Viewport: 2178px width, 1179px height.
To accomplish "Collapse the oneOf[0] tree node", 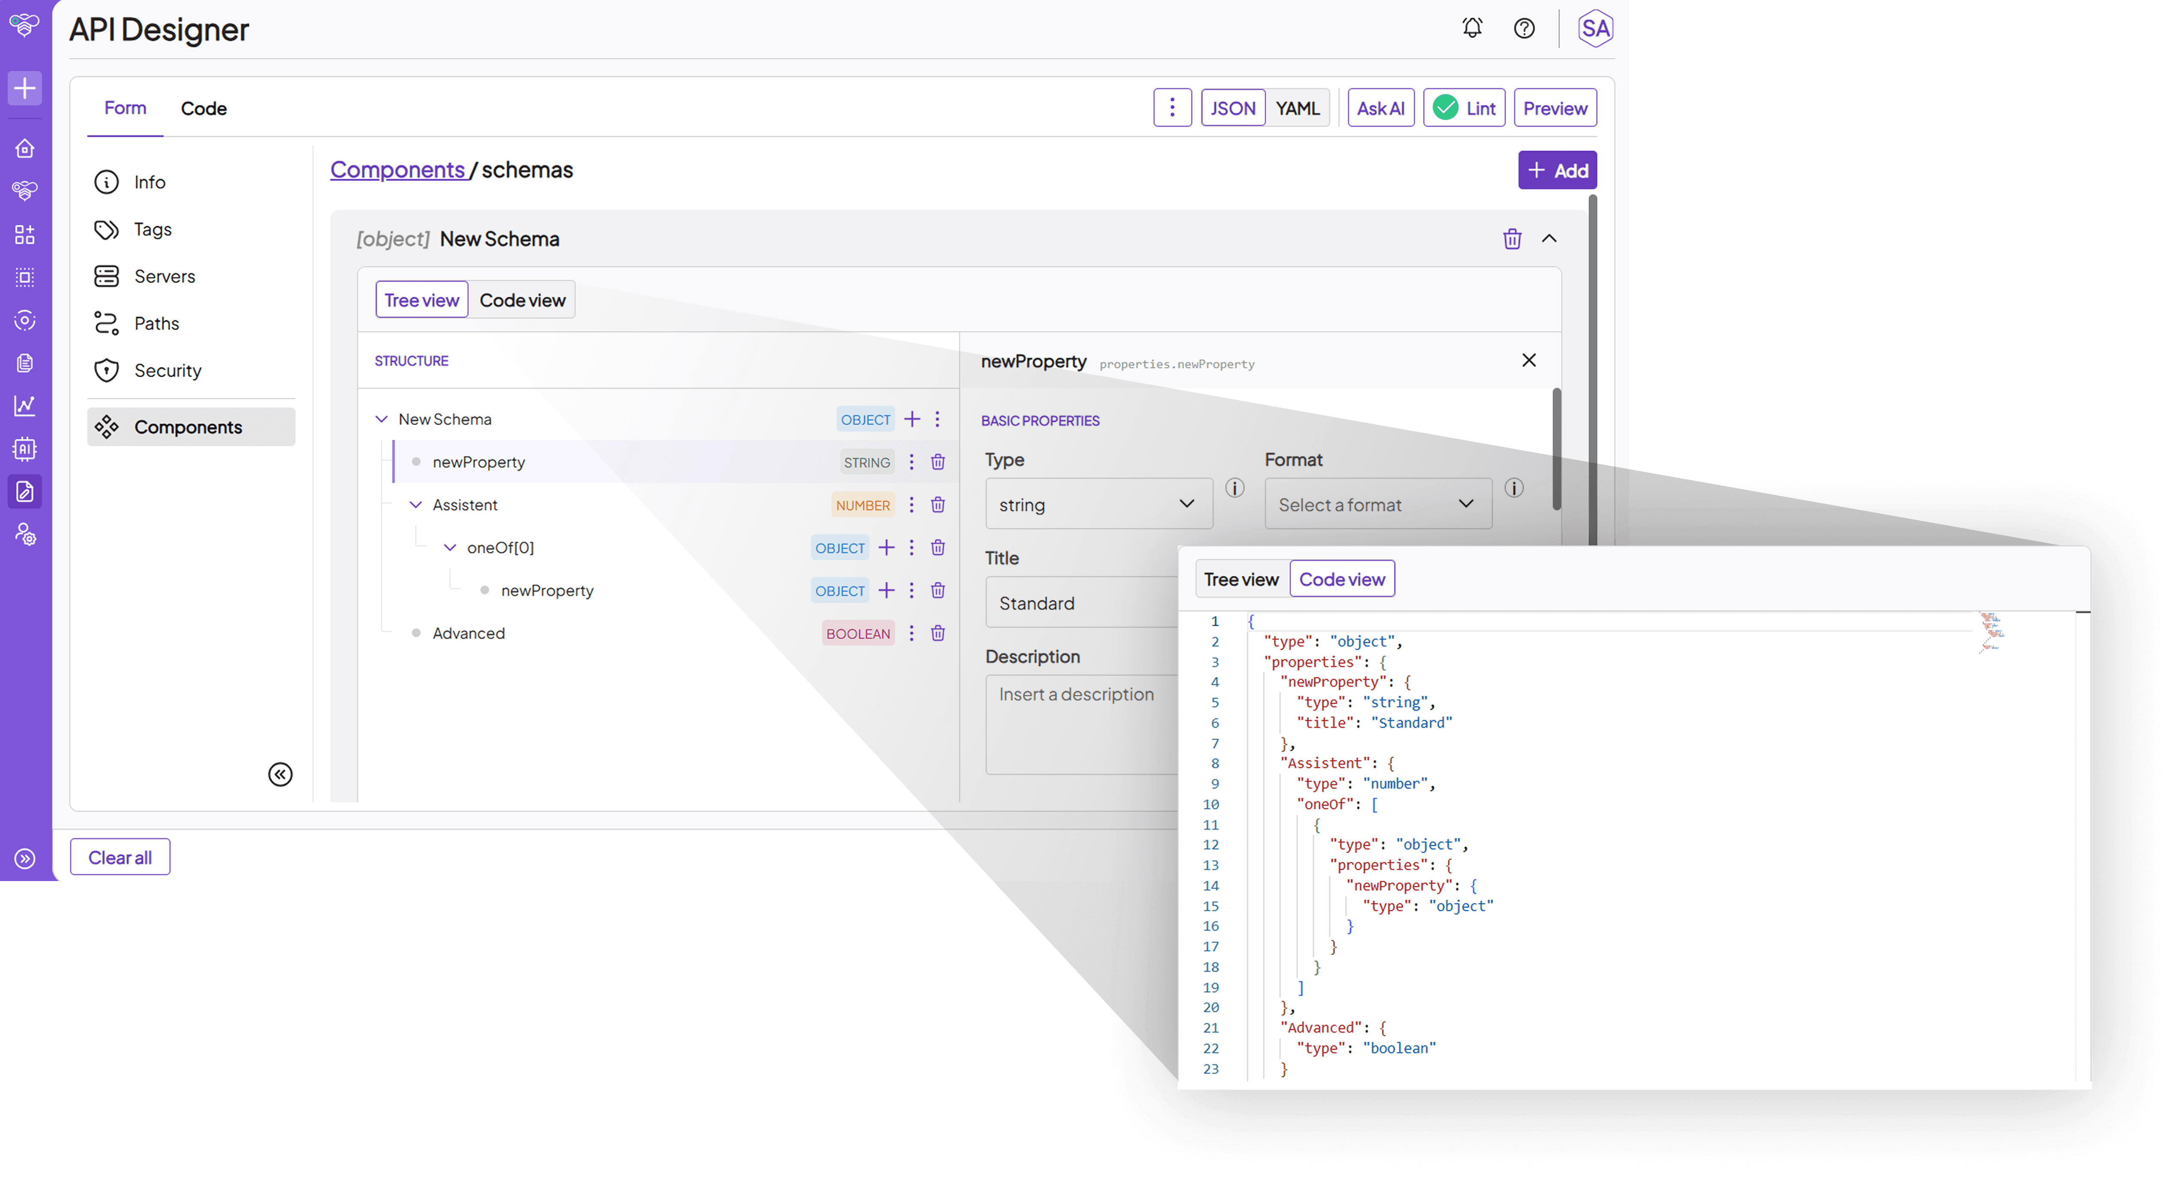I will [450, 548].
